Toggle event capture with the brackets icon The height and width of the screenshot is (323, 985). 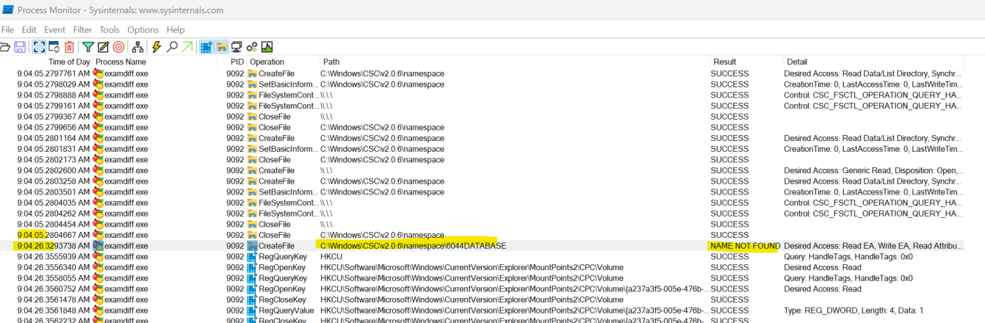pyautogui.click(x=39, y=47)
